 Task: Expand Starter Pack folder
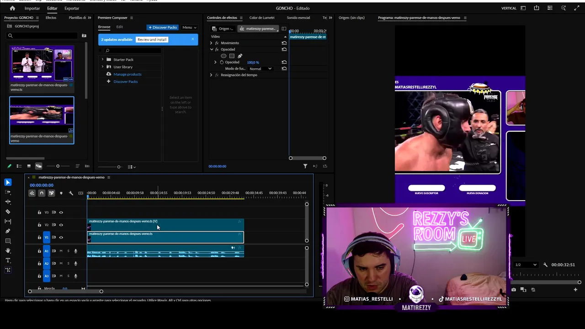tap(102, 59)
